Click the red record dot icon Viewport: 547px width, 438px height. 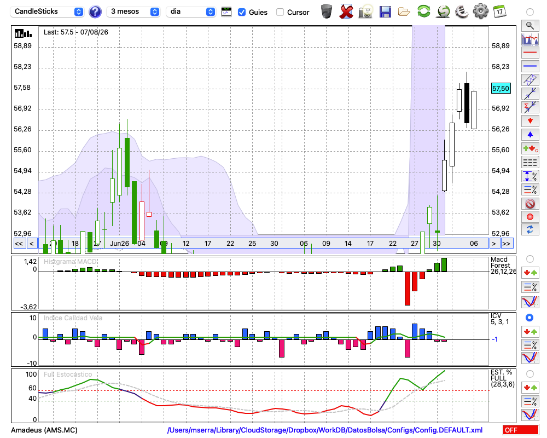click(x=530, y=217)
